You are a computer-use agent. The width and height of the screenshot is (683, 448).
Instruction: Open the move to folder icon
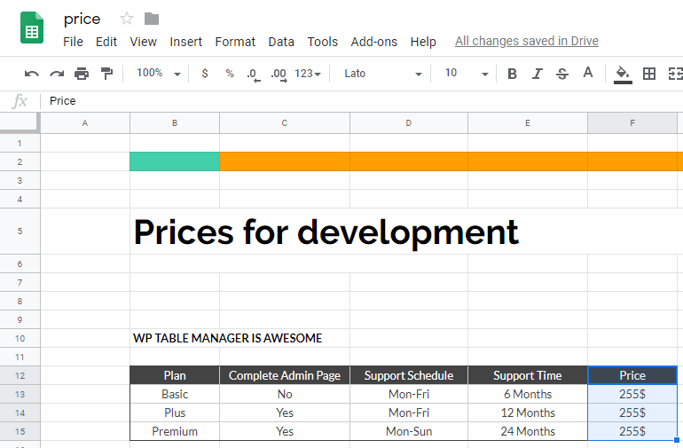tap(152, 19)
